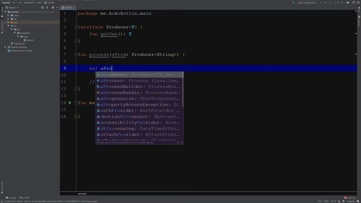Place cursor on line 9 after aPro
The width and height of the screenshot is (361, 203).
tap(112, 68)
